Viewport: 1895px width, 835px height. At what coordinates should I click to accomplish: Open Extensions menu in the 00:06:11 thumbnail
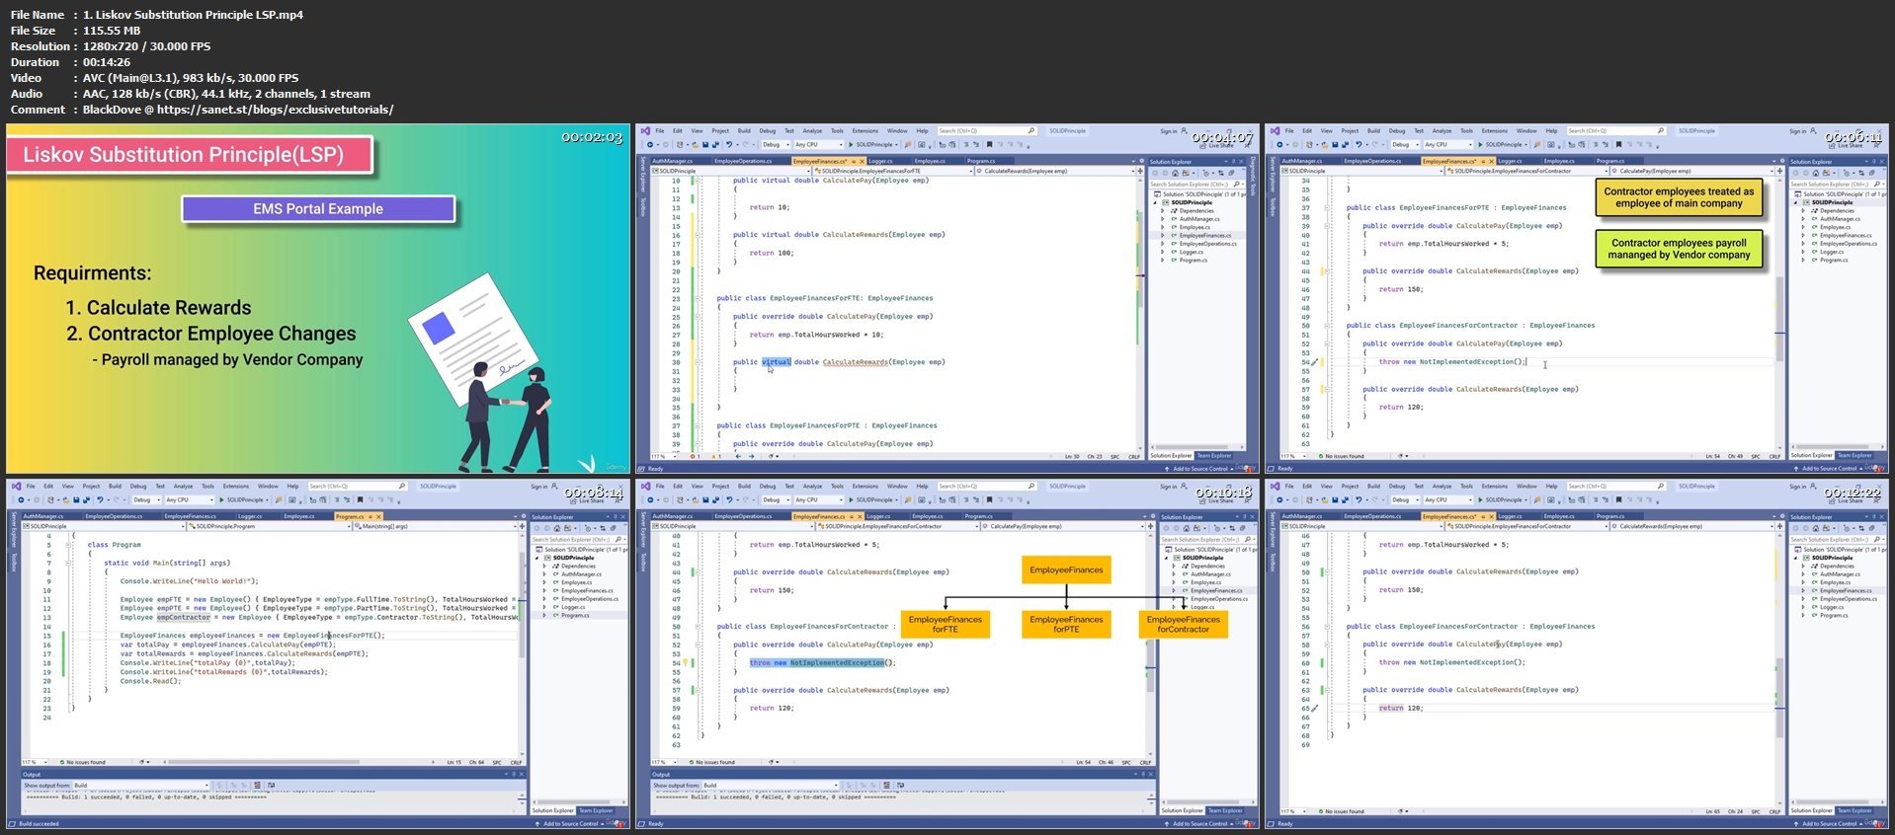coord(1496,130)
